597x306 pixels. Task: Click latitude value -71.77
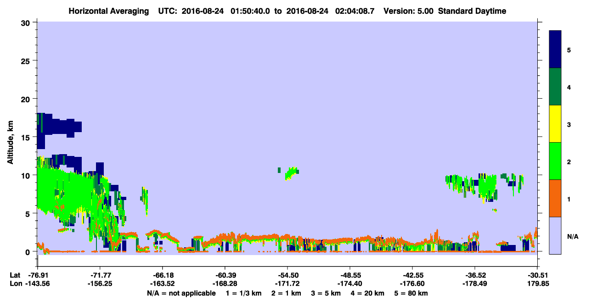100,275
